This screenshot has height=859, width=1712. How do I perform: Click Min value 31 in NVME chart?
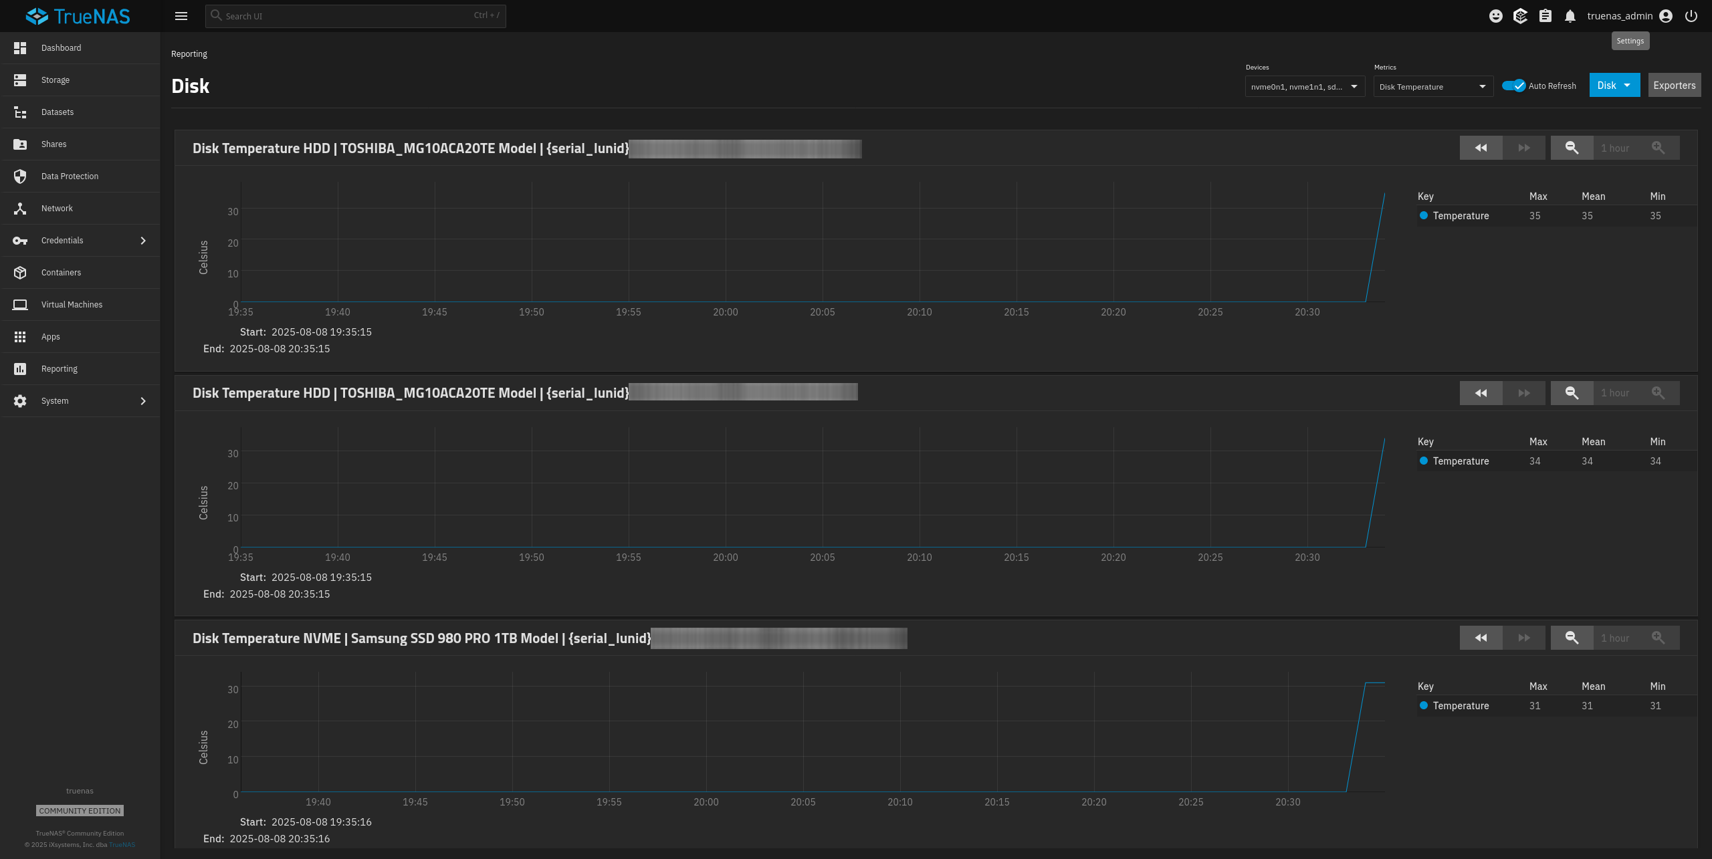(1655, 706)
